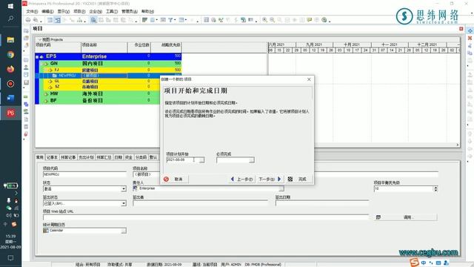Click the P6 icon in the taskbar
The image size is (474, 267).
click(x=10, y=113)
